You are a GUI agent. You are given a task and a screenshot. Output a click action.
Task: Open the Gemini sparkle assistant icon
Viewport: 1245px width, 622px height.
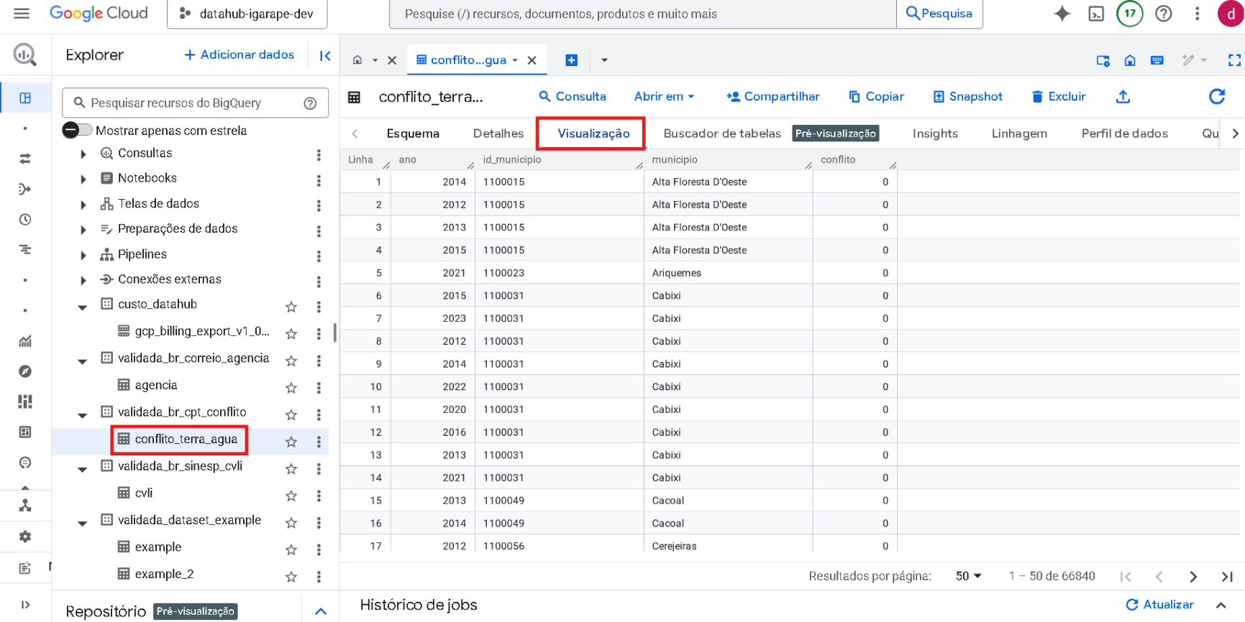[x=1062, y=14]
